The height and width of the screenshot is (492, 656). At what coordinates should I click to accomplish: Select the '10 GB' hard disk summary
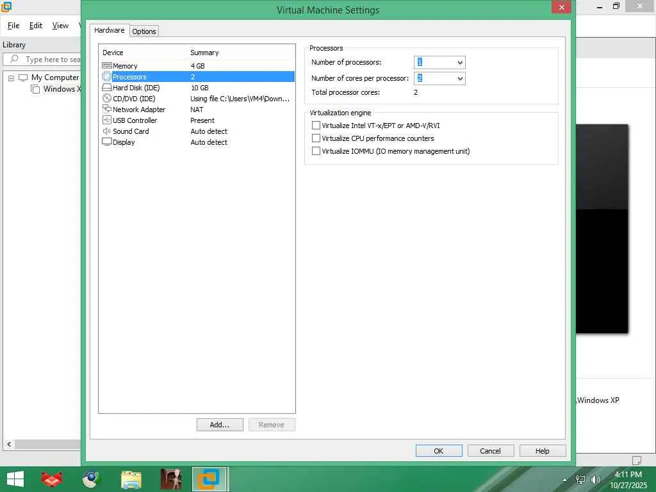[200, 87]
